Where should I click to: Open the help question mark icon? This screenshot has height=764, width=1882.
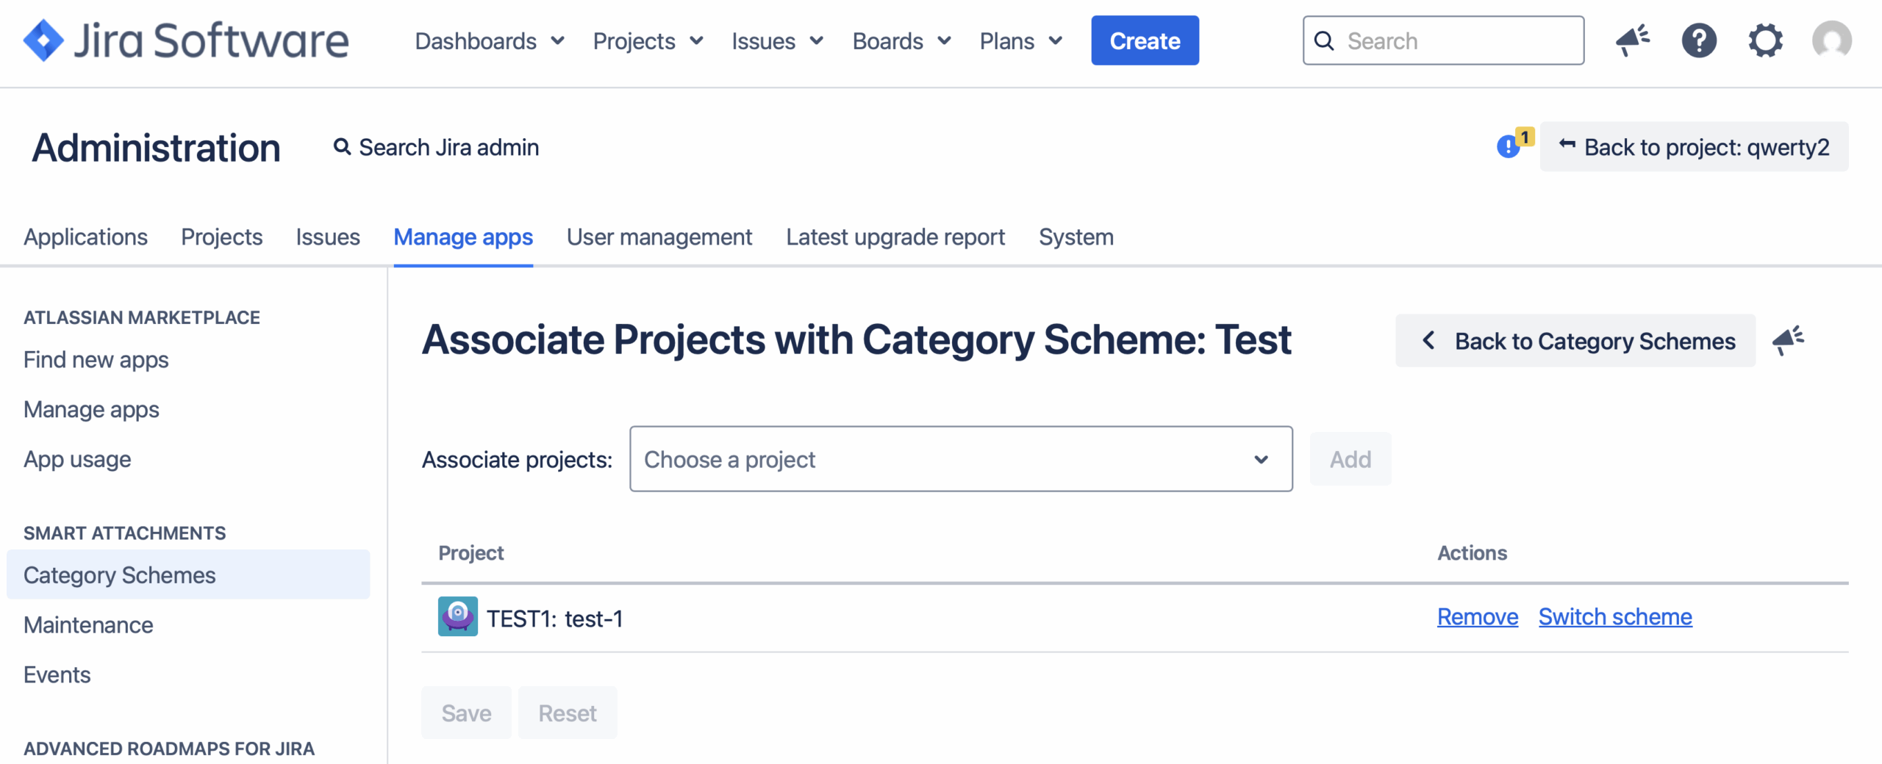tap(1699, 40)
